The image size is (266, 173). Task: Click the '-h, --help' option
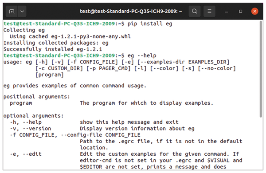(26, 122)
